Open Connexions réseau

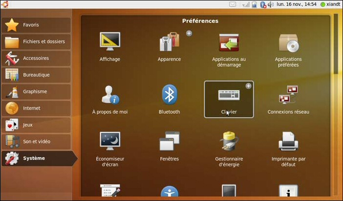coord(288,100)
